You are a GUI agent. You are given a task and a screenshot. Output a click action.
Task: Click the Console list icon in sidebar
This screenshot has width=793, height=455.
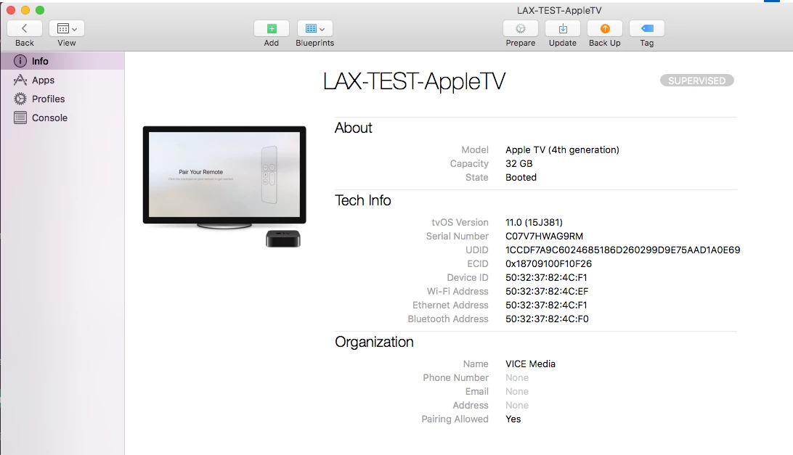pyautogui.click(x=20, y=118)
